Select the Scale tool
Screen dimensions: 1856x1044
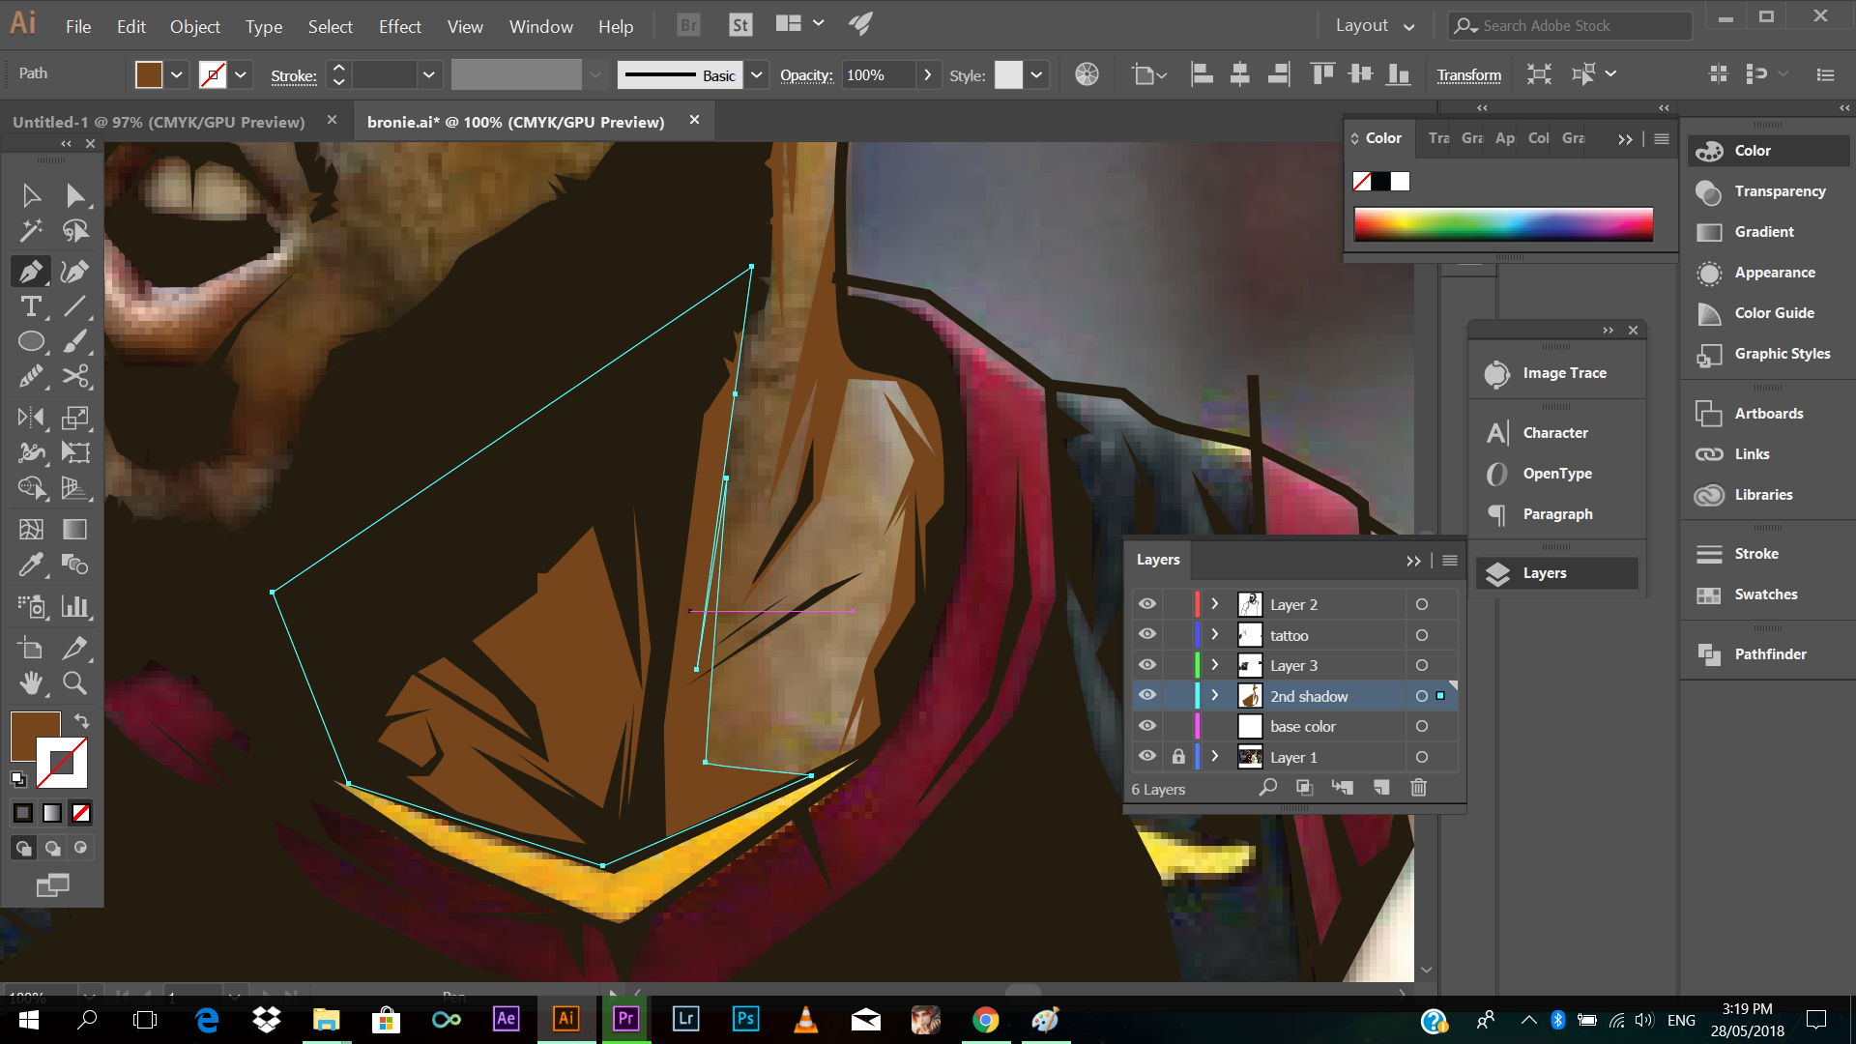[x=75, y=418]
